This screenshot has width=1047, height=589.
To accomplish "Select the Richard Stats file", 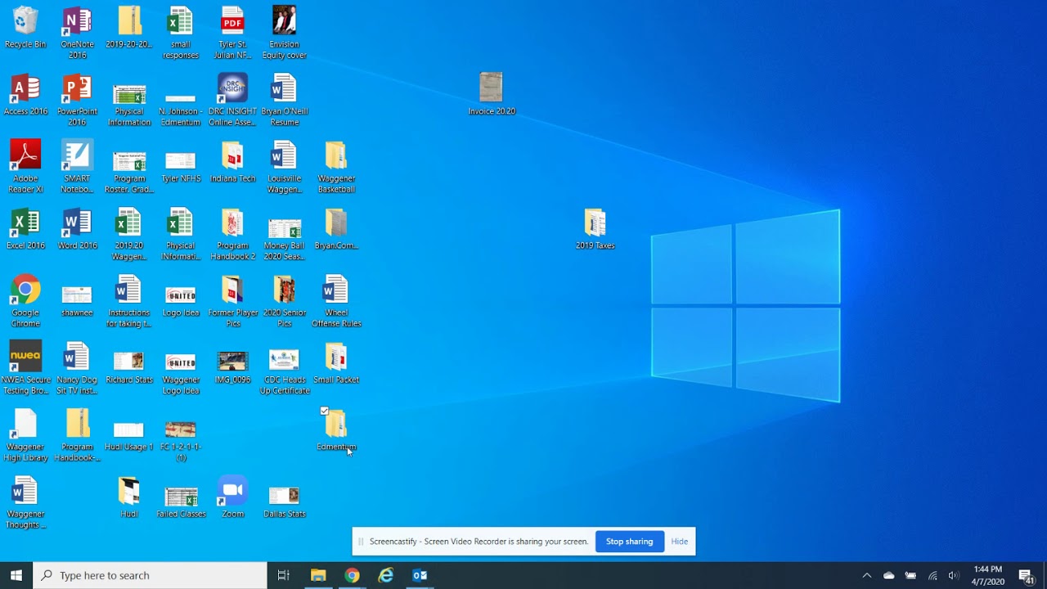I will pyautogui.click(x=129, y=368).
